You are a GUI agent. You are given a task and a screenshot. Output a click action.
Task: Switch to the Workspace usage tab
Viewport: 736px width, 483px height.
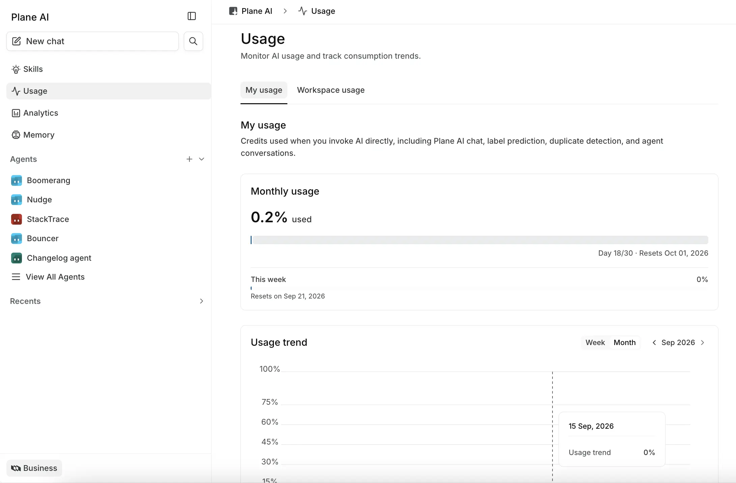[331, 90]
